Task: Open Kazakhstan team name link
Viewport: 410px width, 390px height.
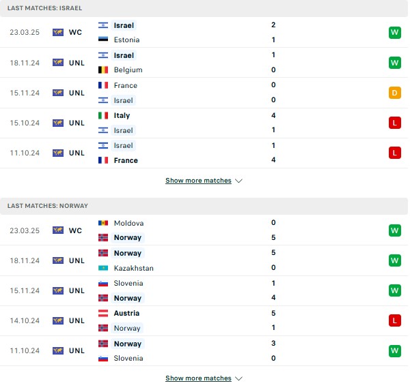Action: [134, 268]
